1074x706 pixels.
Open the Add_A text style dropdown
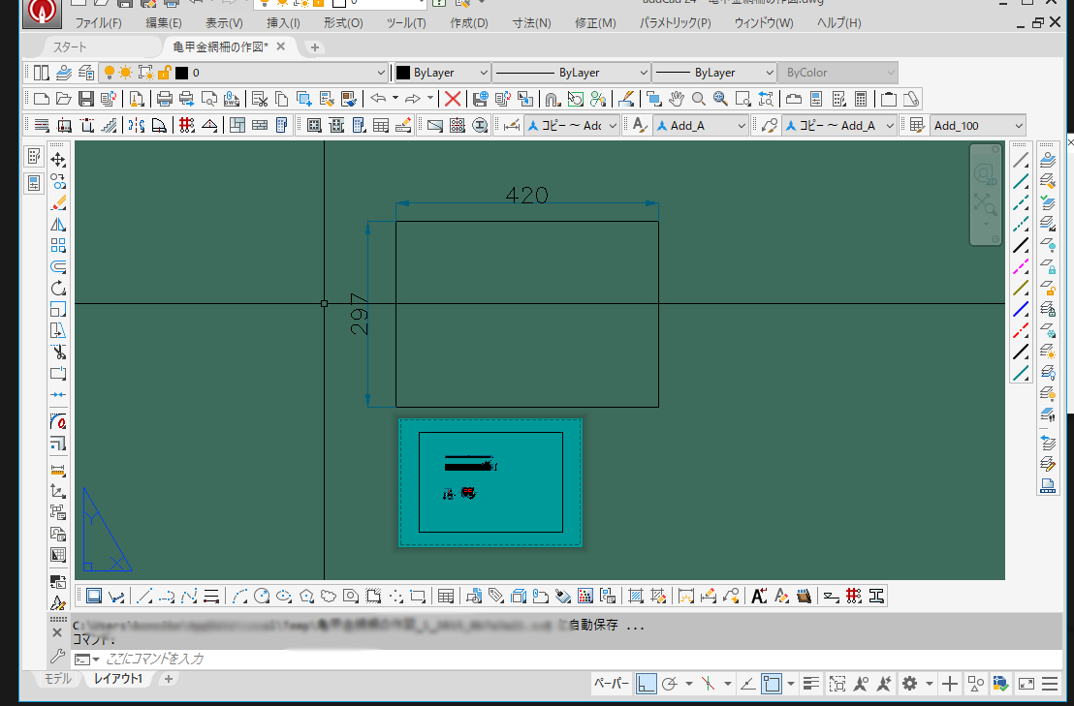(741, 126)
